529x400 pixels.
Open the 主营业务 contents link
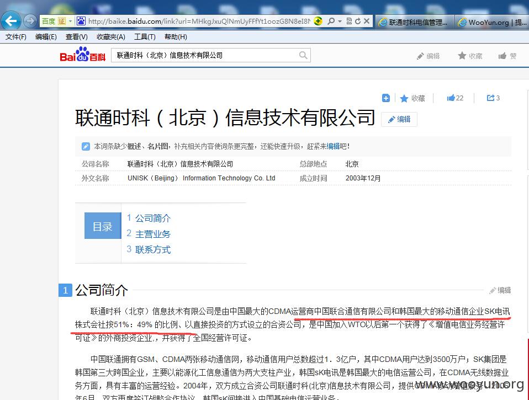point(153,234)
